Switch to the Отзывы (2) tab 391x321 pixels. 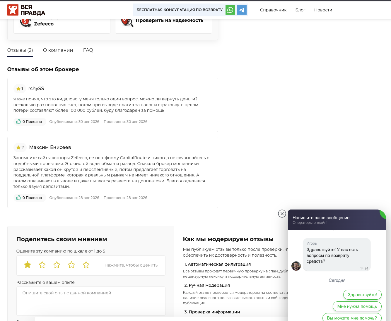point(20,50)
